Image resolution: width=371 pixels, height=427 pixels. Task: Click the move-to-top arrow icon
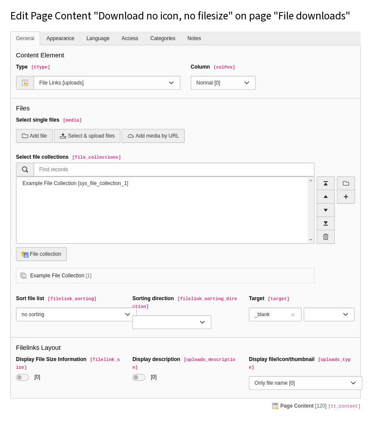coord(326,183)
